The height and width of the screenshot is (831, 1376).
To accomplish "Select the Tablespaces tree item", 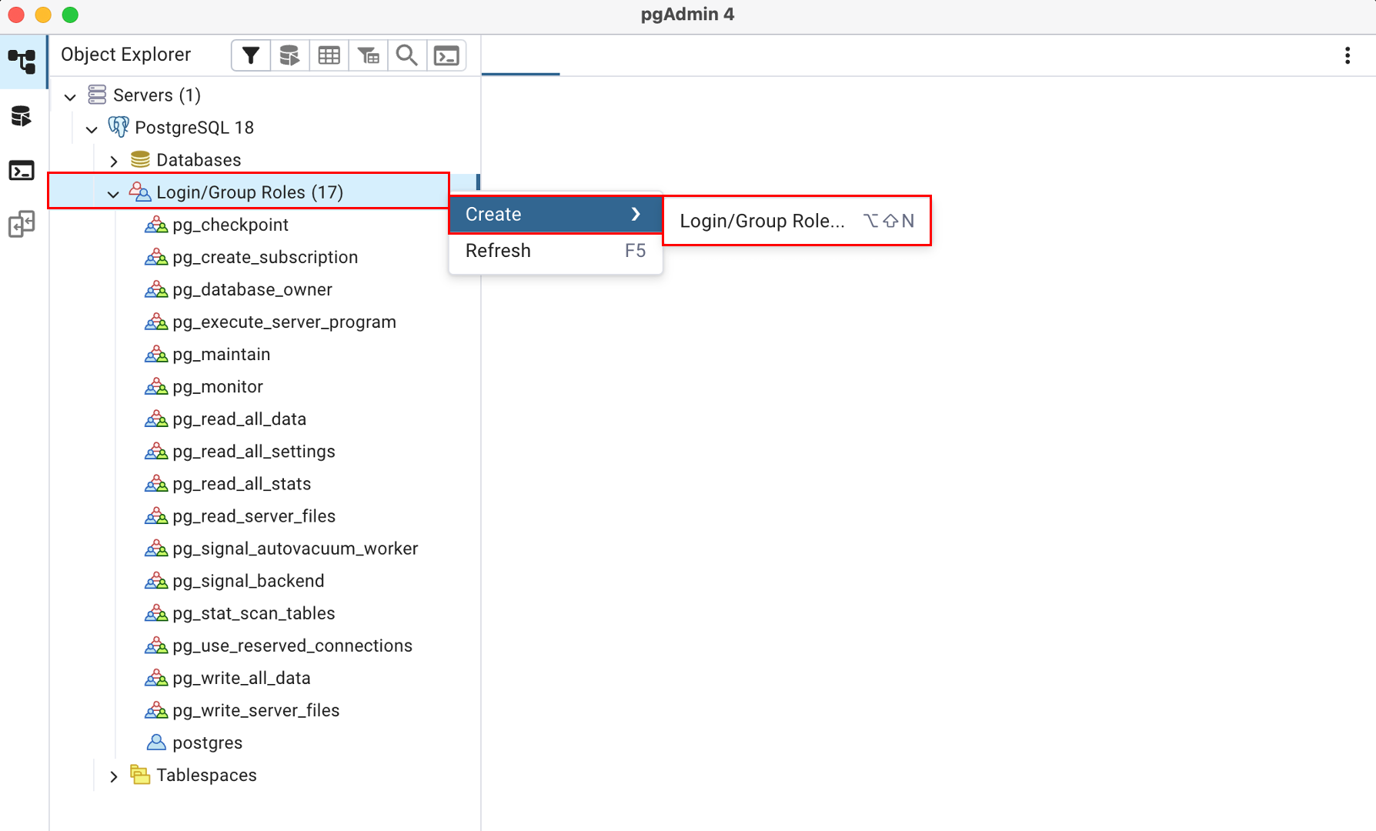I will (x=206, y=775).
